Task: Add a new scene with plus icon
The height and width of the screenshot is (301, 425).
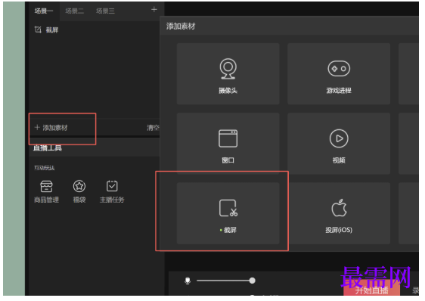Action: (x=154, y=10)
